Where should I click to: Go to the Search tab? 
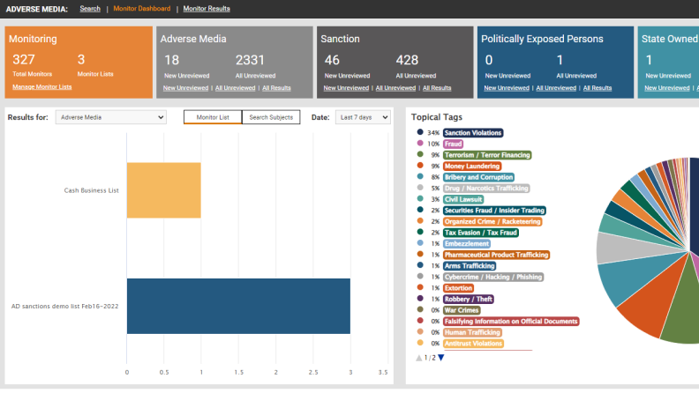click(90, 9)
